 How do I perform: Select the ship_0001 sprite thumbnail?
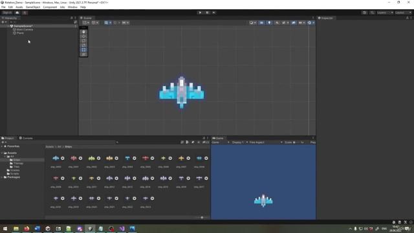pyautogui.click(x=73, y=159)
